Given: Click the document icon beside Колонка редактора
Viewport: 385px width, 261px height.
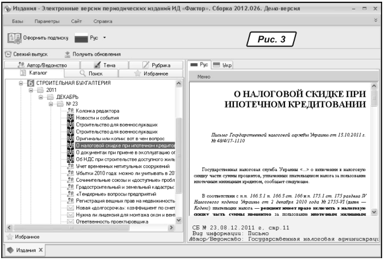Looking at the screenshot, I should click(71, 111).
